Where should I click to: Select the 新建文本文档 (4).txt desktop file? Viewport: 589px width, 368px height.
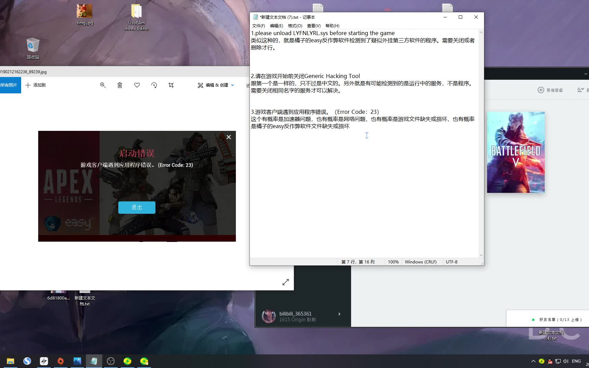551,335
